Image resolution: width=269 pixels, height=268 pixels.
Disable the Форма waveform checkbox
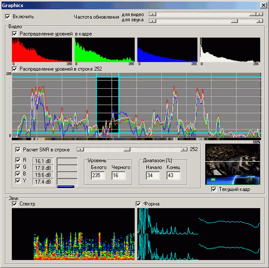pyautogui.click(x=138, y=204)
